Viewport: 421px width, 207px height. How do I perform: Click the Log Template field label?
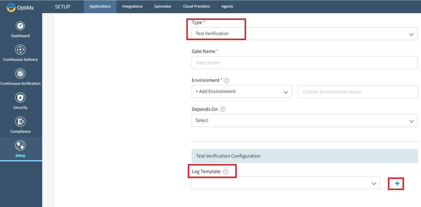pos(206,172)
